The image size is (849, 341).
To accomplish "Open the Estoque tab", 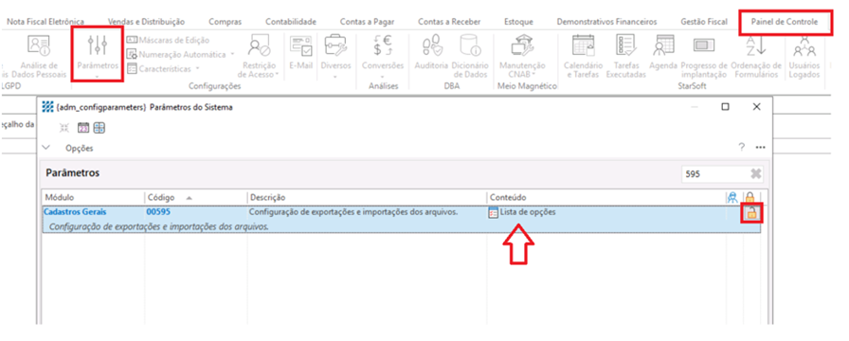I will coord(518,22).
